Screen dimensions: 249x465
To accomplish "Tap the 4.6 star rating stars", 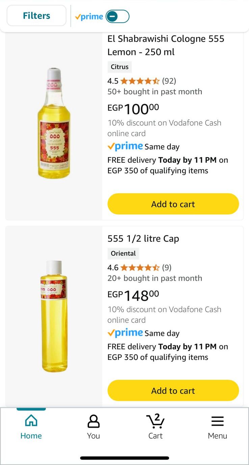I will pyautogui.click(x=140, y=268).
